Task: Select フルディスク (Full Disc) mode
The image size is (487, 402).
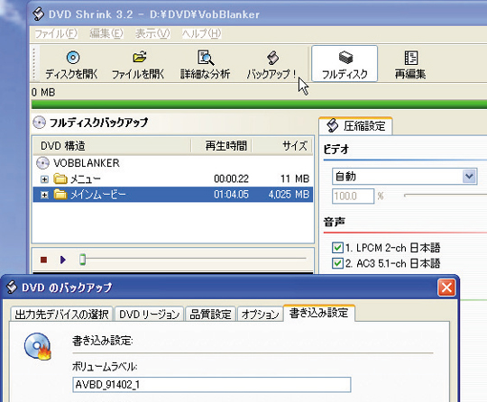Action: [345, 64]
